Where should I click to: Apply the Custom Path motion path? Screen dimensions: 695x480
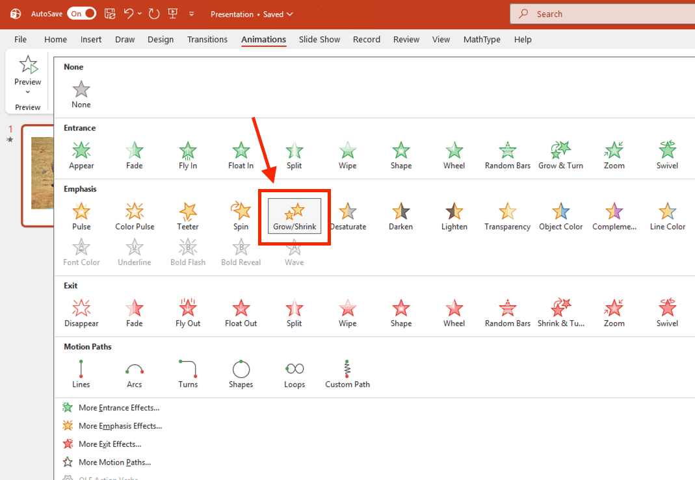347,374
